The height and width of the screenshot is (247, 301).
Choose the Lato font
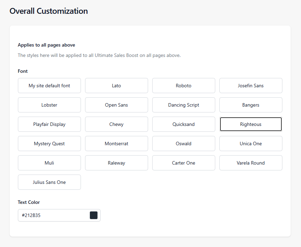[116, 86]
